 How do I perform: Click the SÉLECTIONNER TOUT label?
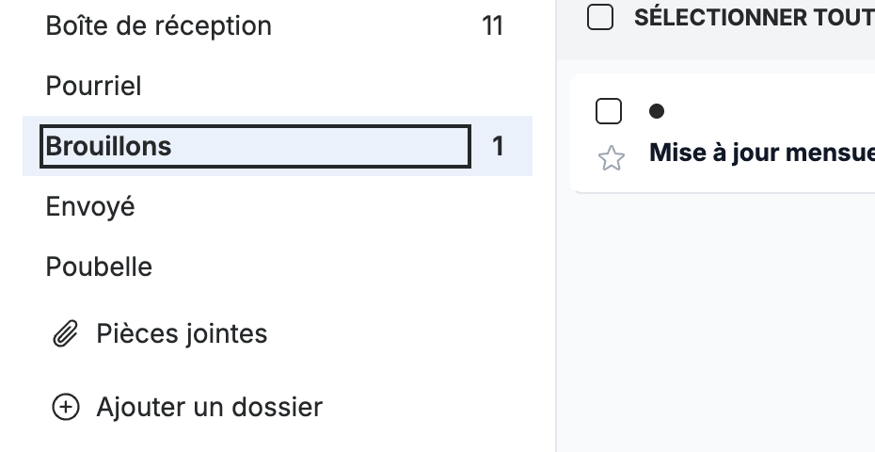[x=754, y=18]
